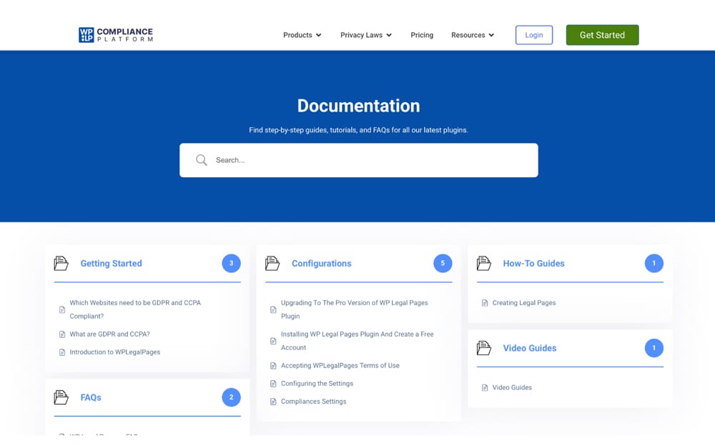Click the Get Started button
715x448 pixels.
point(602,34)
